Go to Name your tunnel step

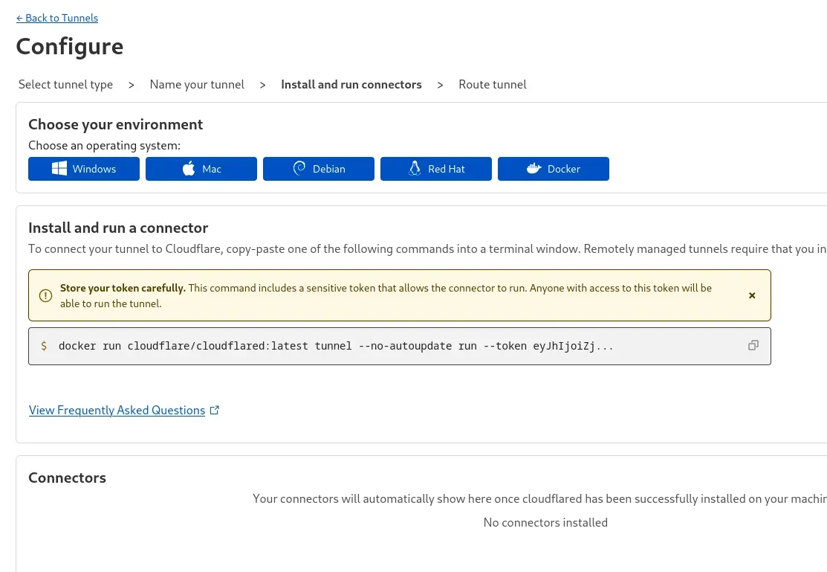197,85
